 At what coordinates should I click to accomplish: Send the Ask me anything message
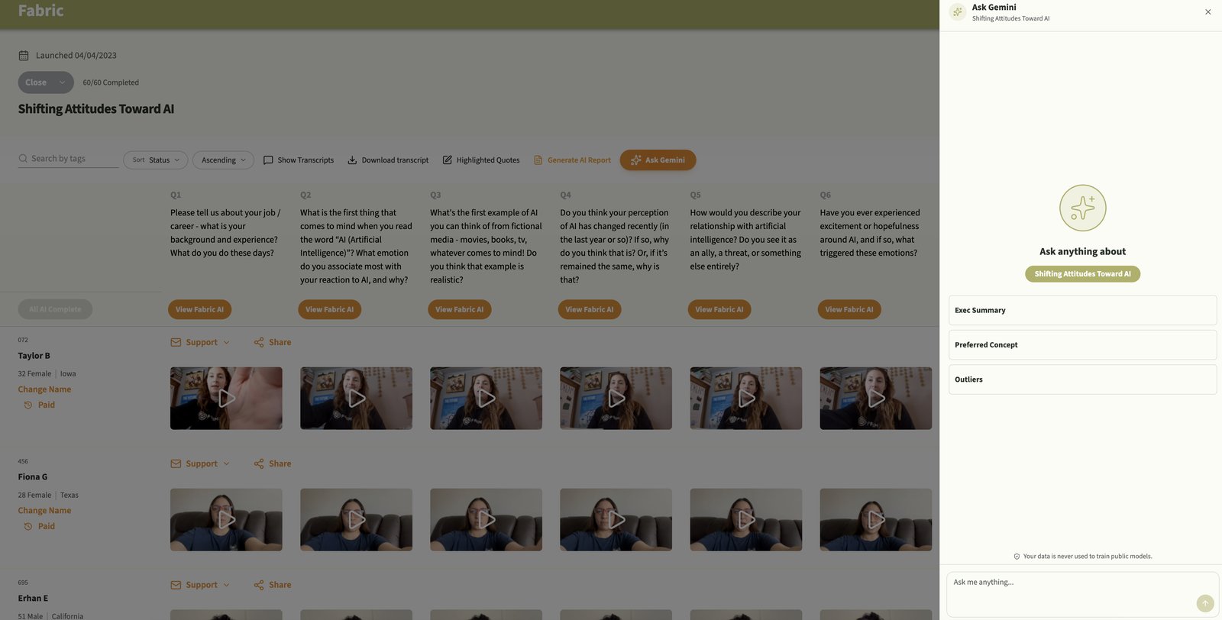[x=1205, y=603]
